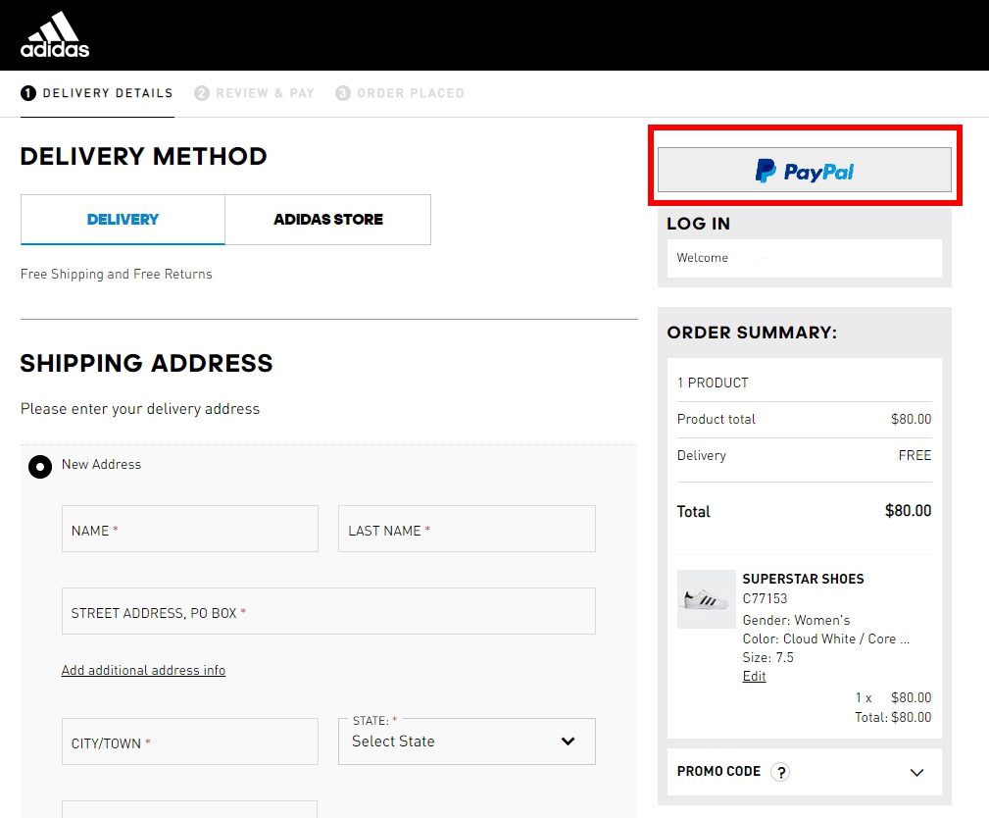Click 'Please enter your delivery address' text
This screenshot has width=989, height=818.
[140, 409]
